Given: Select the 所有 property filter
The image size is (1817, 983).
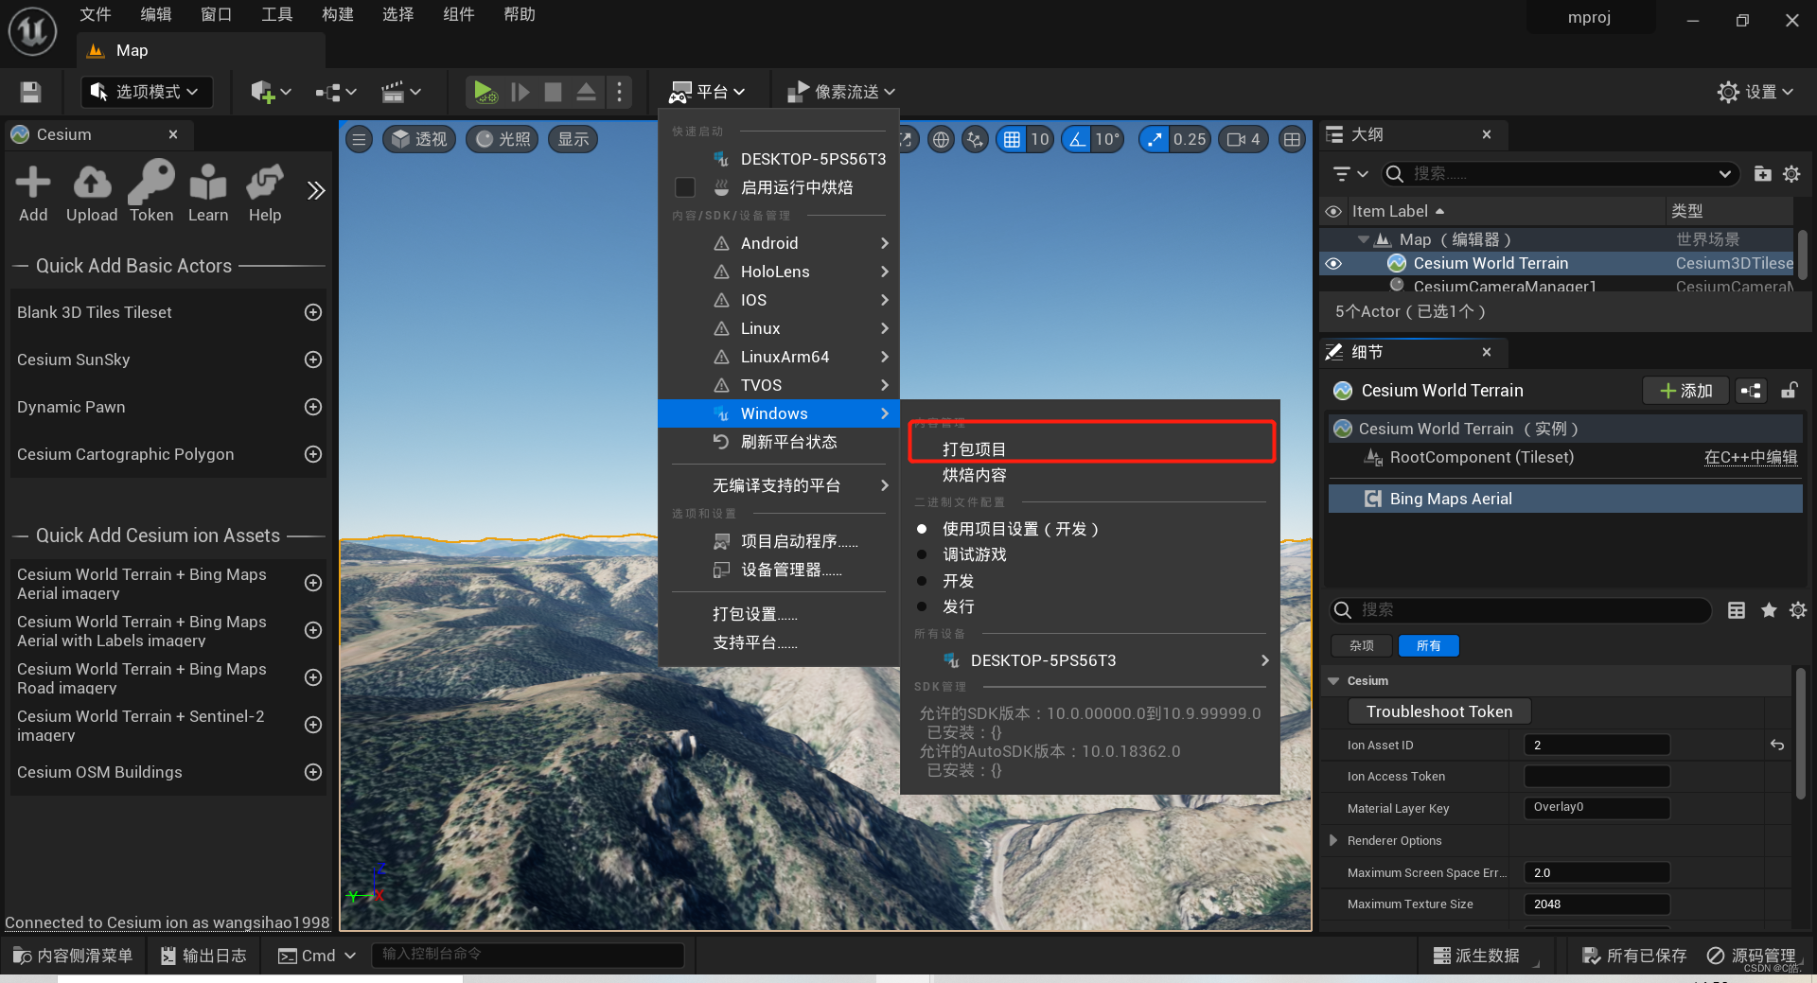Looking at the screenshot, I should coord(1428,646).
